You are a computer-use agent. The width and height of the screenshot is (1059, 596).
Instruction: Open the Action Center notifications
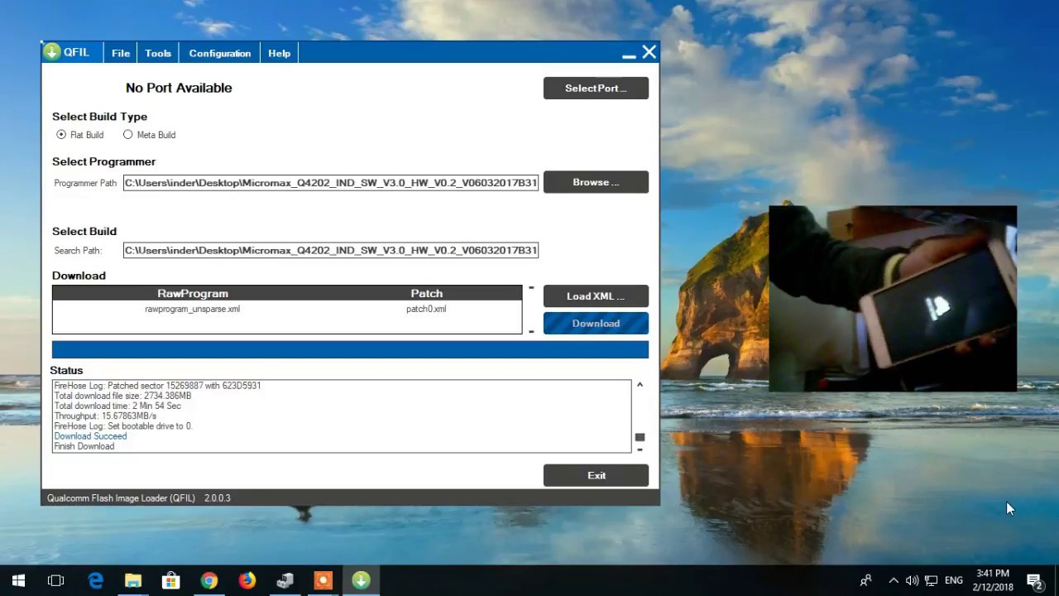[1034, 580]
